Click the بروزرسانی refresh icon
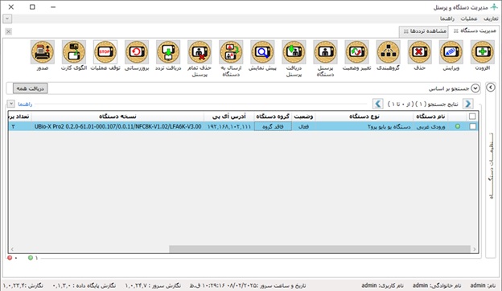Screen dimensions: 502x291 click(x=137, y=52)
